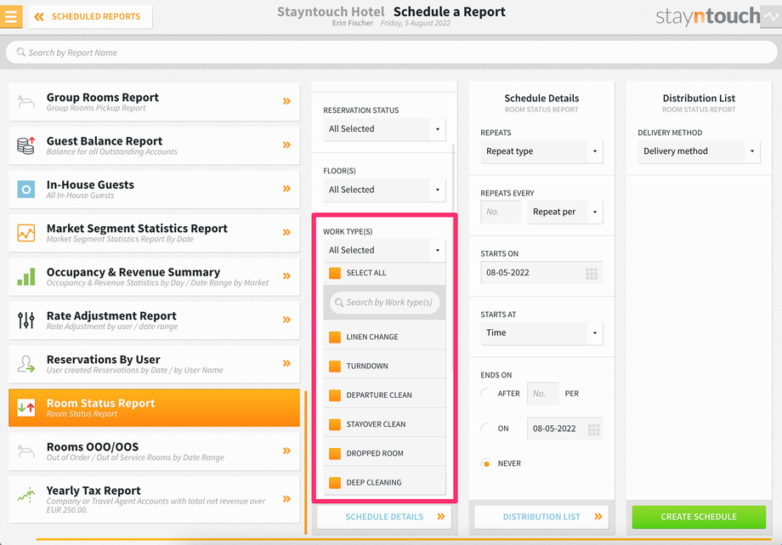The height and width of the screenshot is (545, 782).
Task: Open the Repeat type dropdown
Action: coord(541,151)
